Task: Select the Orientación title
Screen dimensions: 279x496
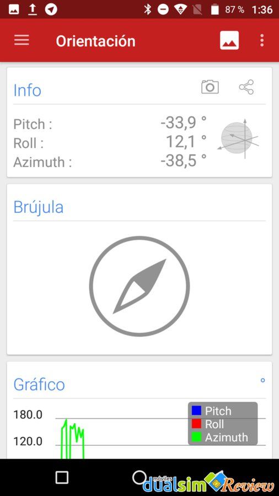Action: [95, 41]
